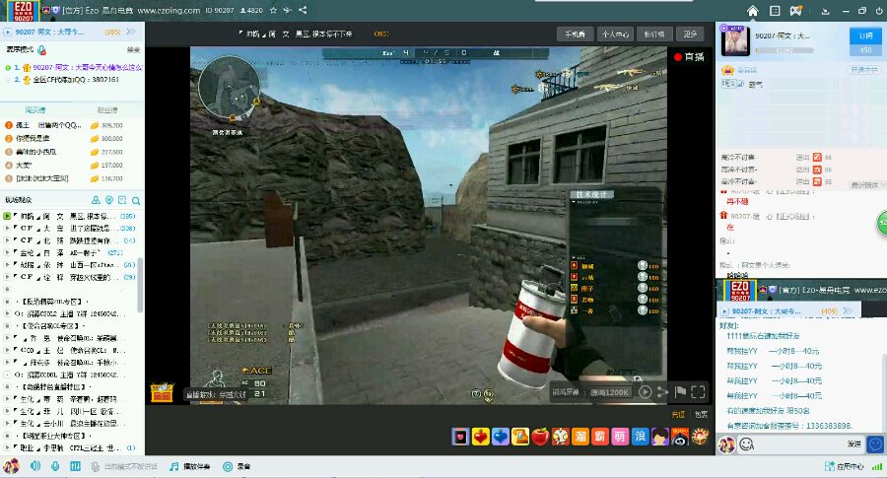Open the 更多 tab above video

coord(690,34)
